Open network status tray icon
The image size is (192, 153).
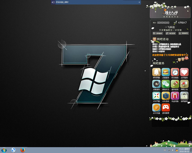point(170,150)
